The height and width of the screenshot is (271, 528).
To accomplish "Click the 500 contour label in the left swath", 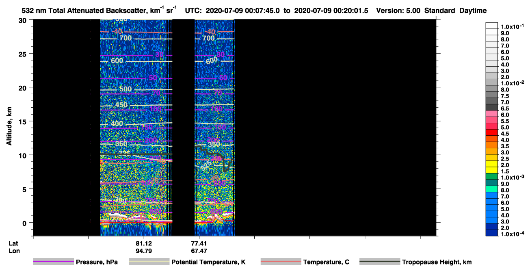I will point(126,89).
